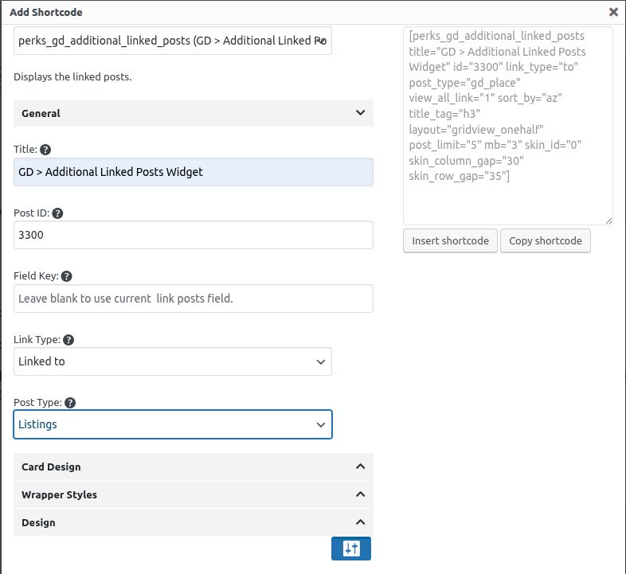The height and width of the screenshot is (574, 626).
Task: Click the Field Key help icon
Action: click(67, 276)
